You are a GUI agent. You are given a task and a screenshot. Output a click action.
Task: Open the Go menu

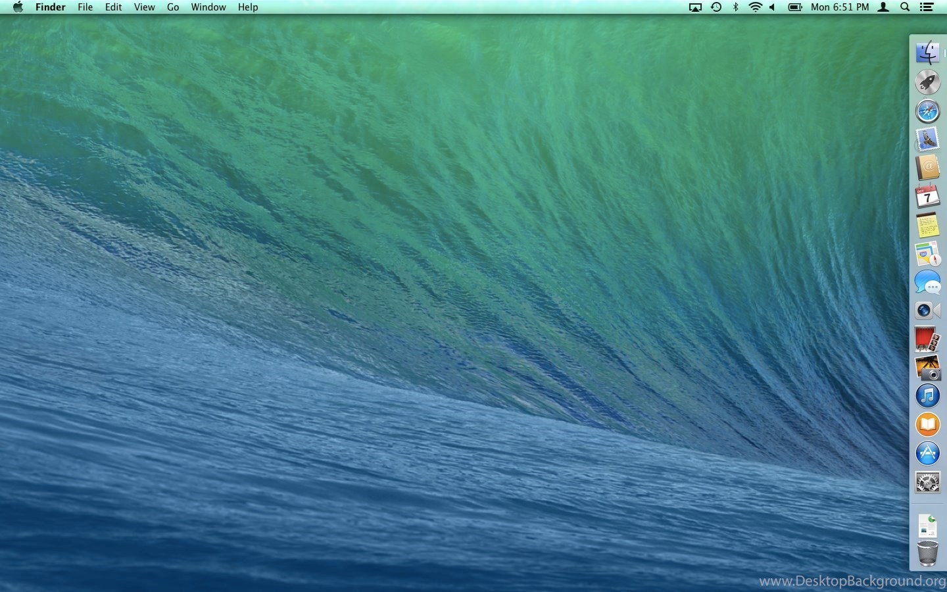coord(173,7)
